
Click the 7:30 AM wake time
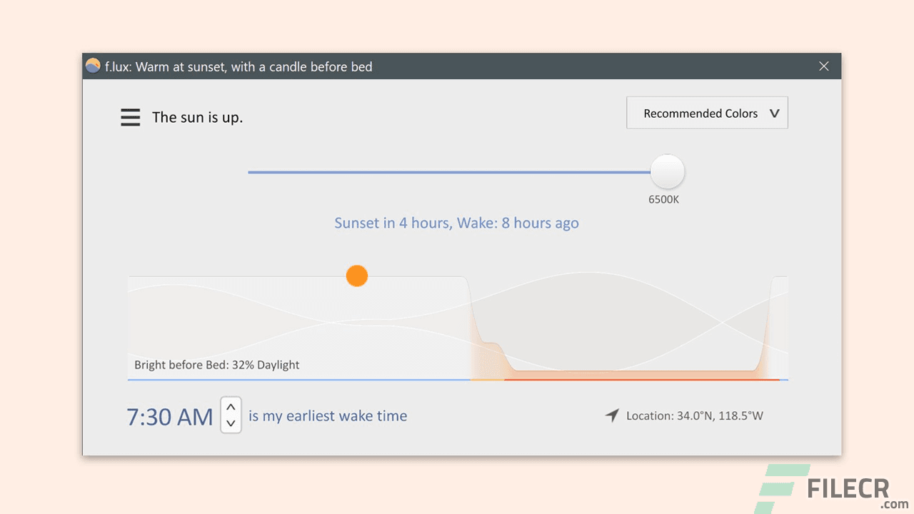tap(170, 417)
